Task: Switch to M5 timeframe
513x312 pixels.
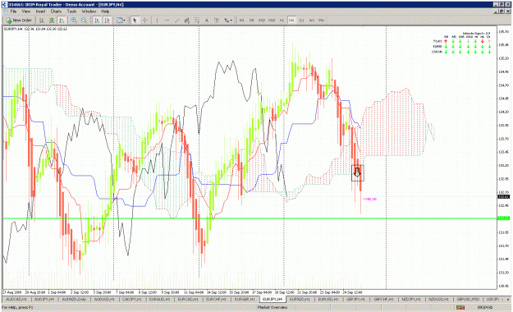Action: click(252, 21)
